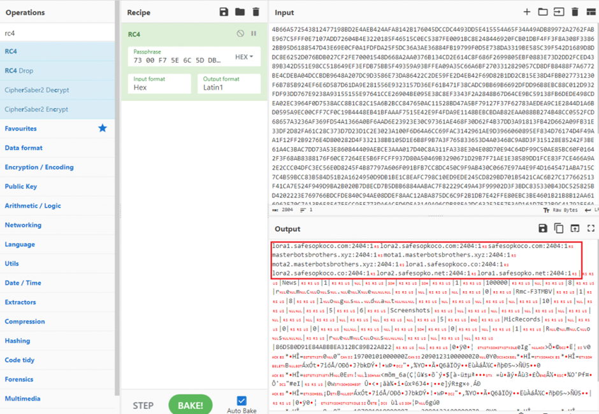Toggle the Auto Bake checkbox
Screen dimensions: 599x414
[242, 401]
